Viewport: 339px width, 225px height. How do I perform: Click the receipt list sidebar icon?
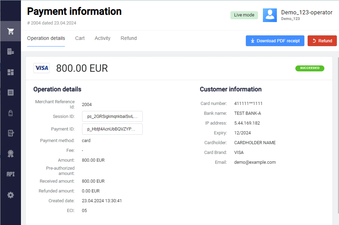click(x=10, y=92)
